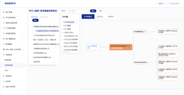
Task: Click the 非影视类收费包(5) node
Action: coord(140,62)
